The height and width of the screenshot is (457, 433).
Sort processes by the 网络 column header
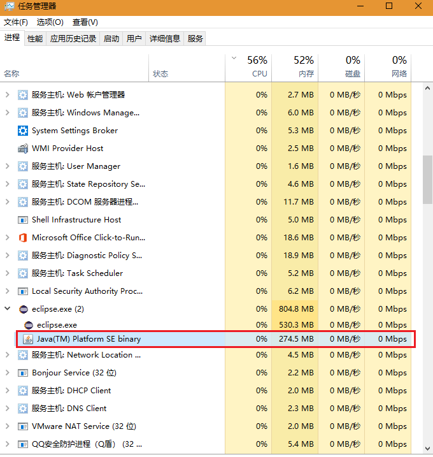tap(388, 68)
